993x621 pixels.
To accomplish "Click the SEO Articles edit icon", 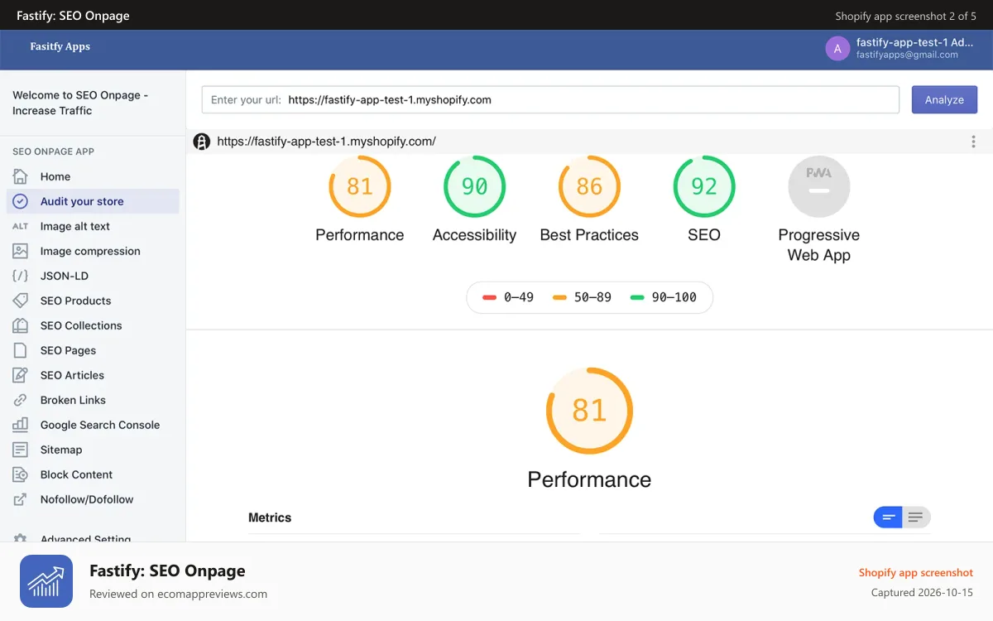I will (x=21, y=375).
